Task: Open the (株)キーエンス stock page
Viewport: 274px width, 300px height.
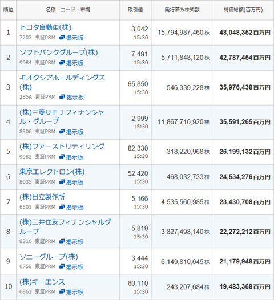Action: (42, 282)
